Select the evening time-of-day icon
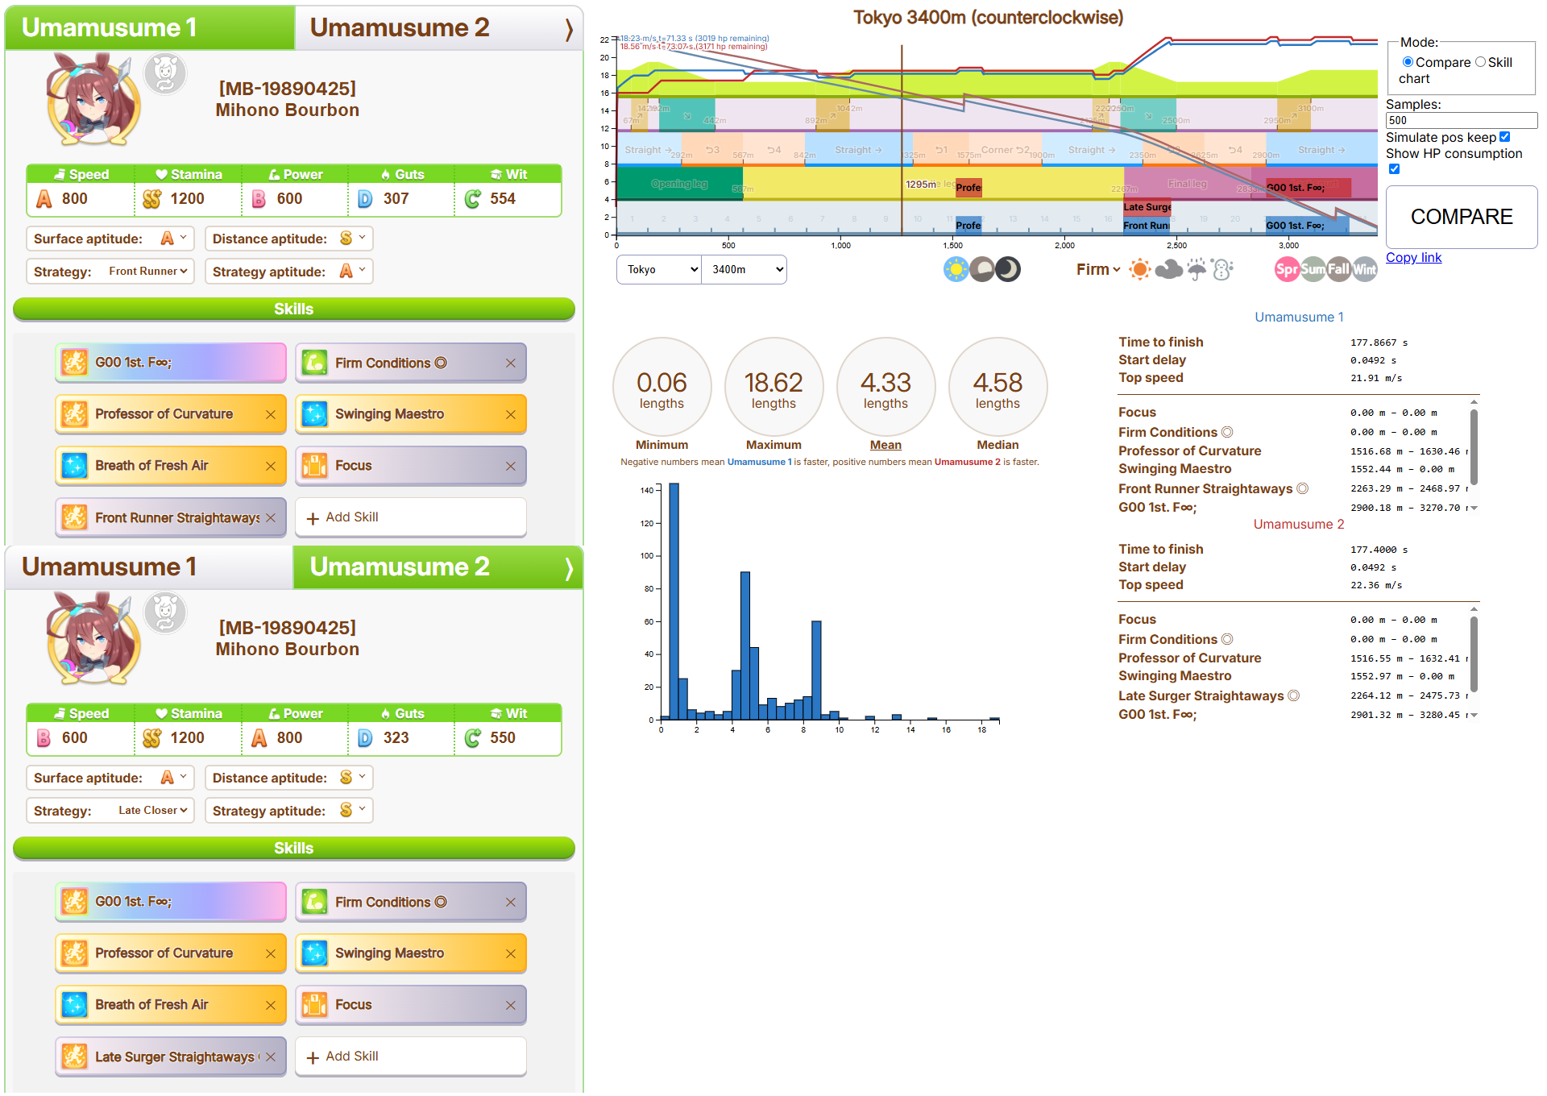The width and height of the screenshot is (1547, 1096). coord(981,269)
